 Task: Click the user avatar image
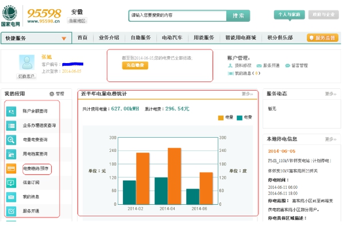coord(26,62)
